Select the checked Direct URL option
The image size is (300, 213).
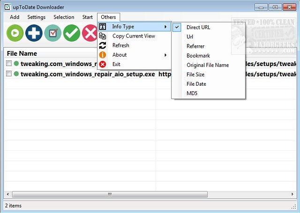pyautogui.click(x=209, y=27)
